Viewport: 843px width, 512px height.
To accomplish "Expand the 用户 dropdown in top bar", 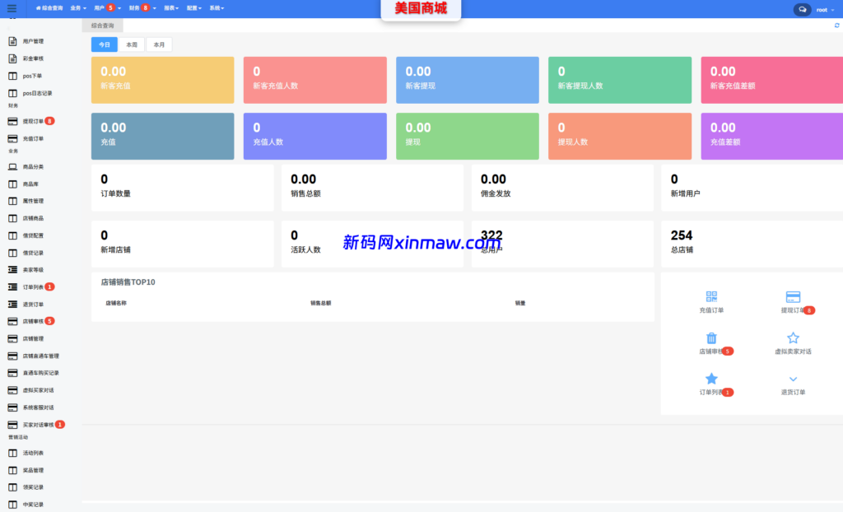I will [108, 8].
